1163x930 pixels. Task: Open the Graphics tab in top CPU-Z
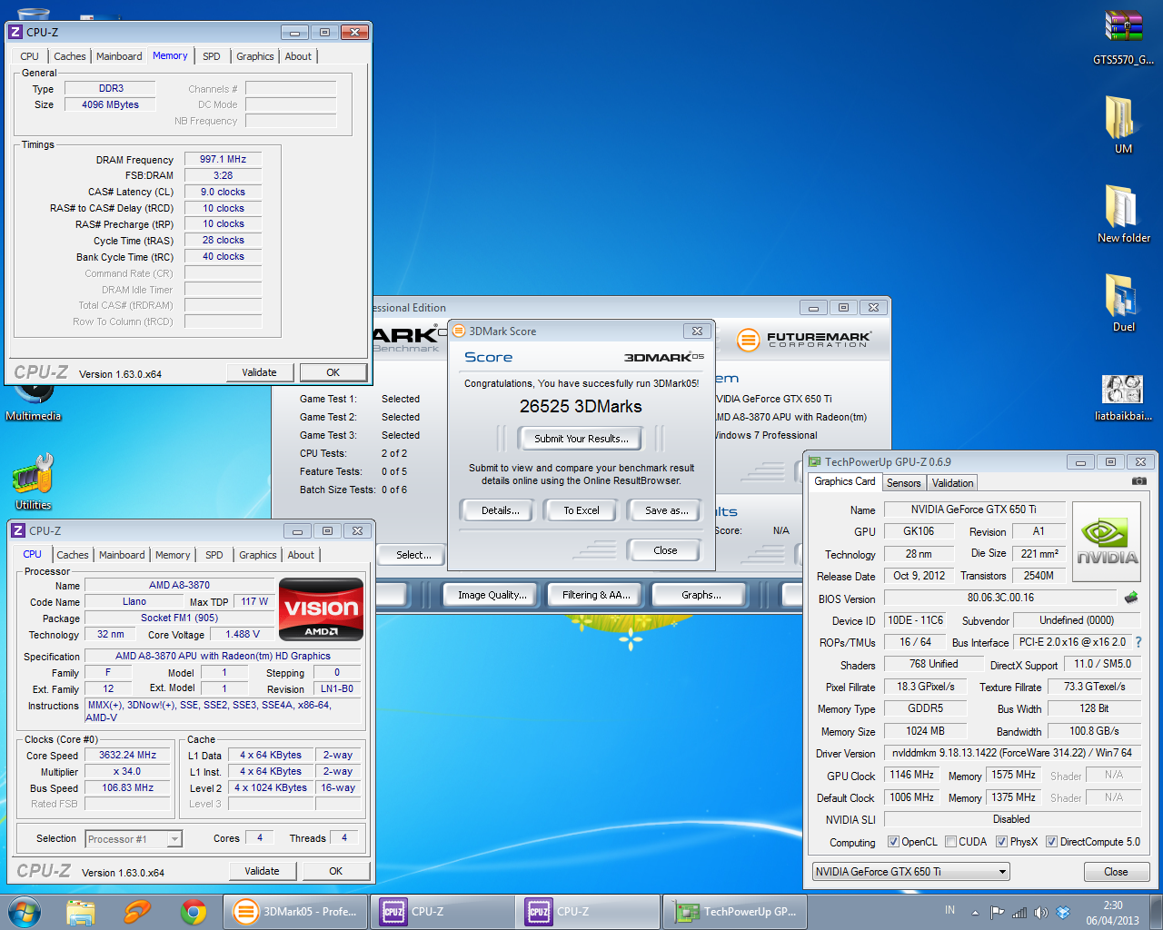255,56
